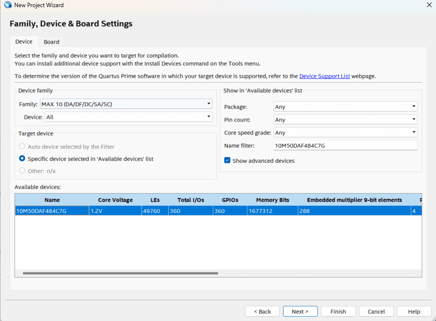Click the horizontal scrollbar of device list

(x=121, y=273)
